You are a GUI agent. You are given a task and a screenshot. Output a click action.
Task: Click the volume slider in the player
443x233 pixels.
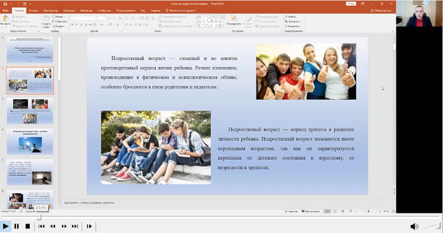click(x=432, y=226)
